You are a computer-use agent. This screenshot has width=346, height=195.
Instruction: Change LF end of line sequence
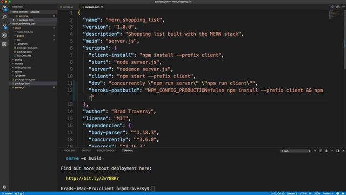pos(310,193)
